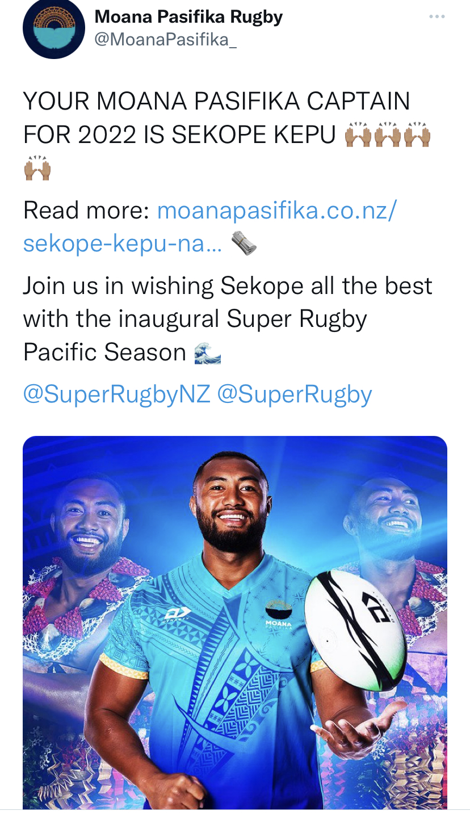This screenshot has height=819, width=470.
Task: Tap the 'Read more:' label
Action: [86, 211]
